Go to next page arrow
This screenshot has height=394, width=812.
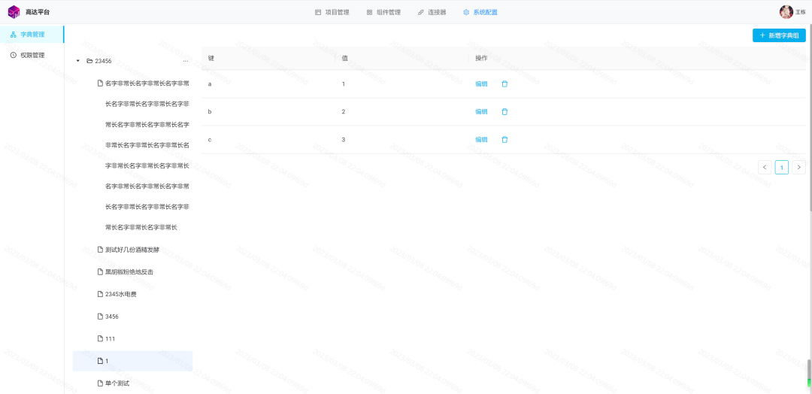(x=799, y=167)
